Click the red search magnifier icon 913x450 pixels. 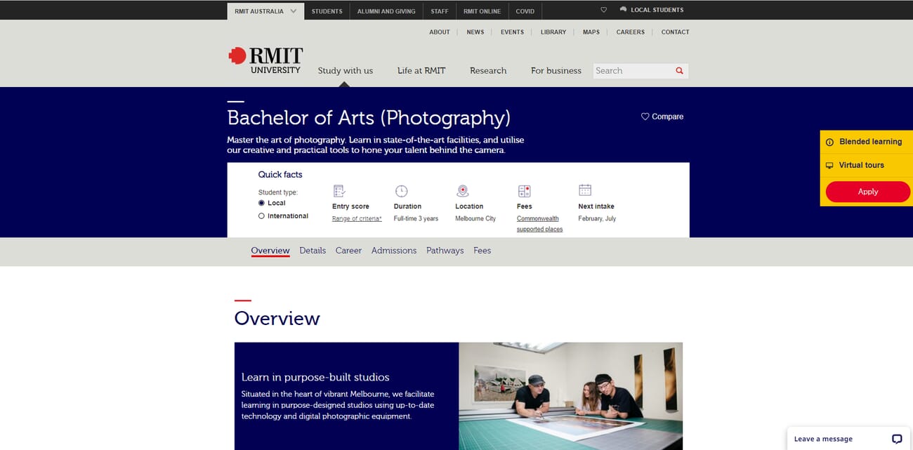point(679,71)
